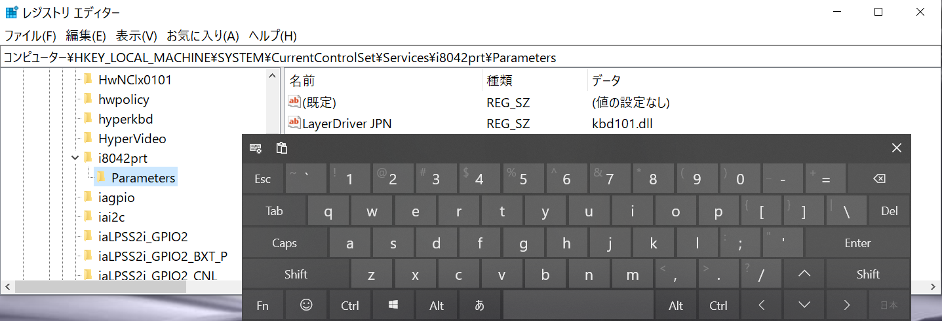This screenshot has width=942, height=321.
Task: Tap the space bar key
Action: (x=578, y=305)
